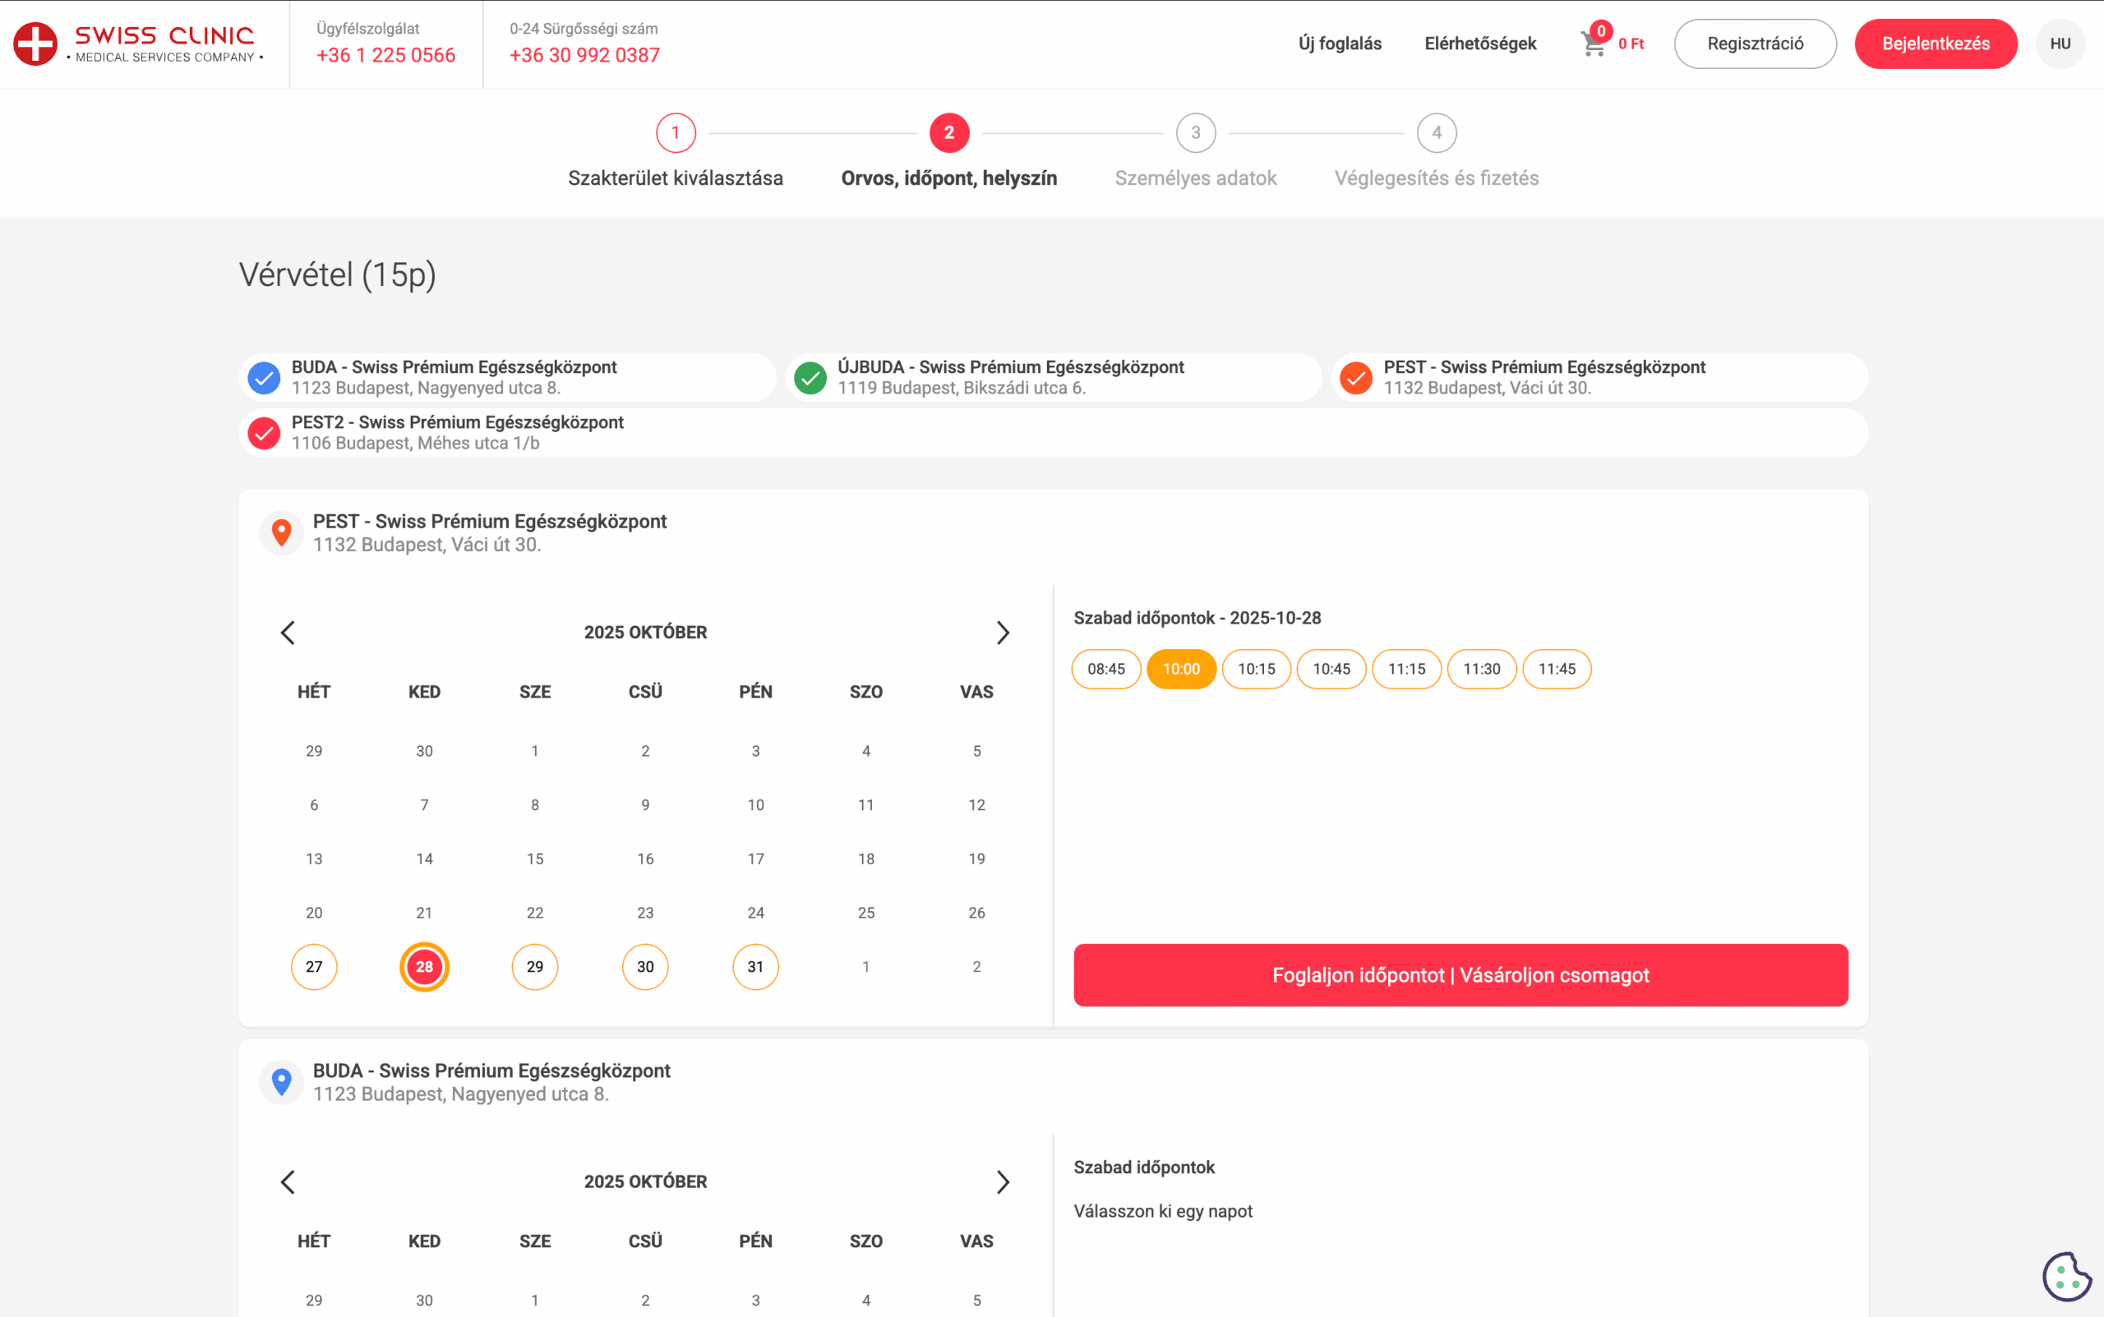Viewport: 2104px width, 1317px height.
Task: Select step 3 Személyes adatok
Action: (x=1195, y=151)
